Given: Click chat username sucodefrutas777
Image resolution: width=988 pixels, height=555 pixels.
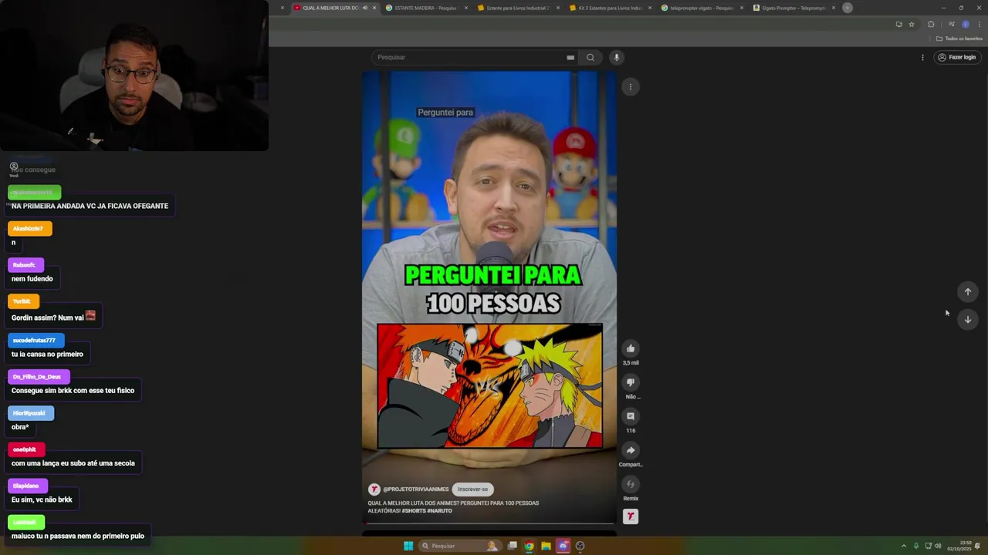Looking at the screenshot, I should pos(34,340).
